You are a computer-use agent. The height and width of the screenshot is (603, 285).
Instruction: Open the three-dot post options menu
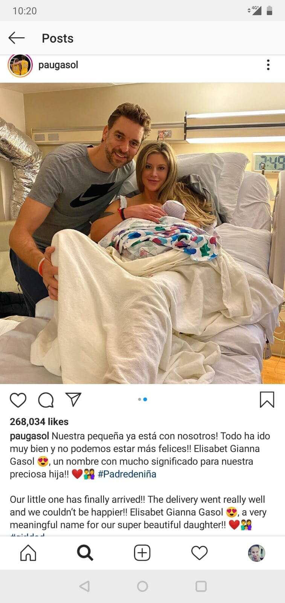pyautogui.click(x=268, y=65)
